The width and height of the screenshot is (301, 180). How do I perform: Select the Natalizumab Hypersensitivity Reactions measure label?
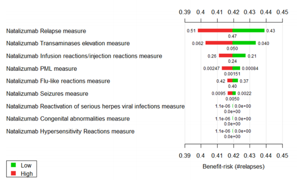coord(70,131)
